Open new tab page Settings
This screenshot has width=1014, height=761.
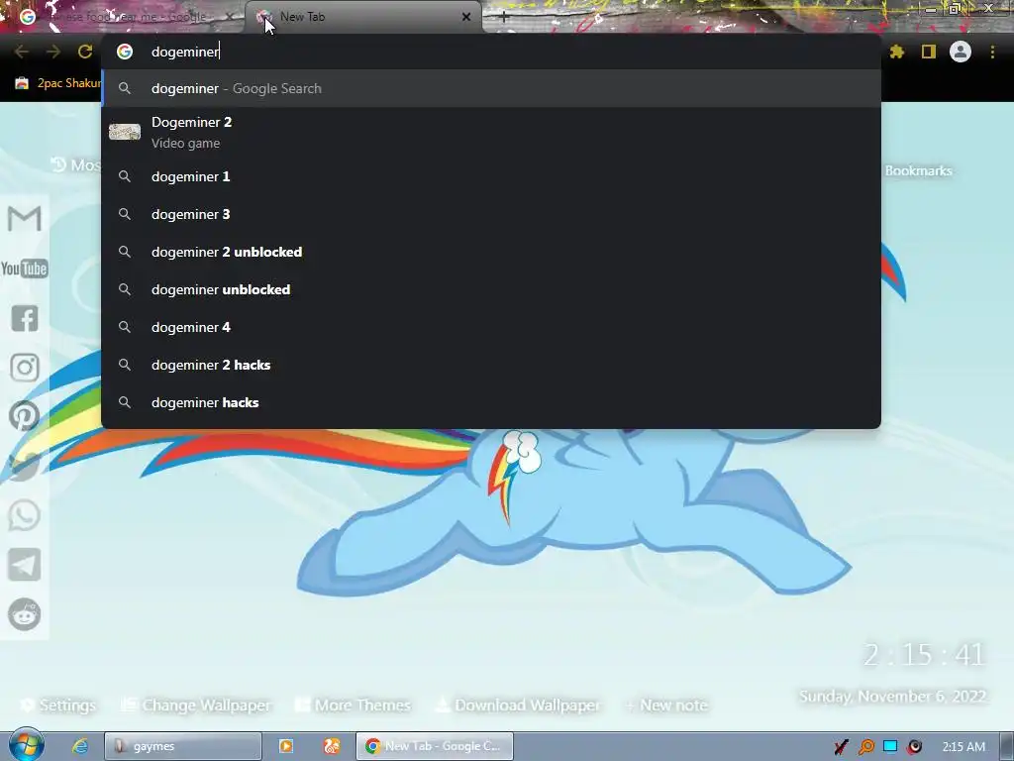tap(58, 705)
